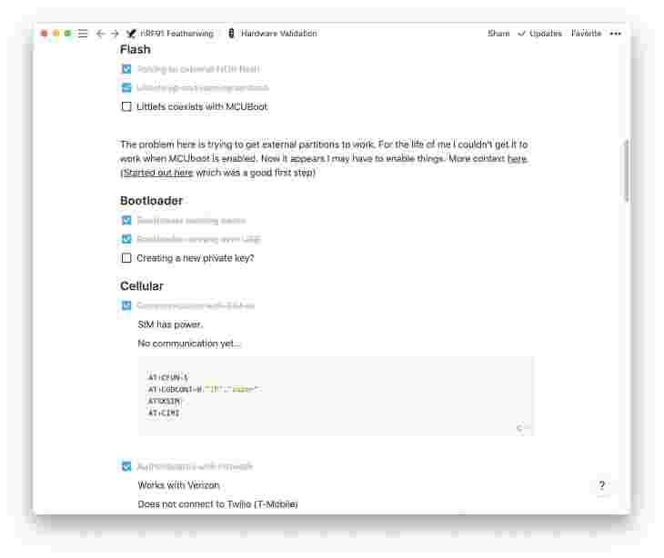Open the Hardware Validation breadcrumb

278,34
